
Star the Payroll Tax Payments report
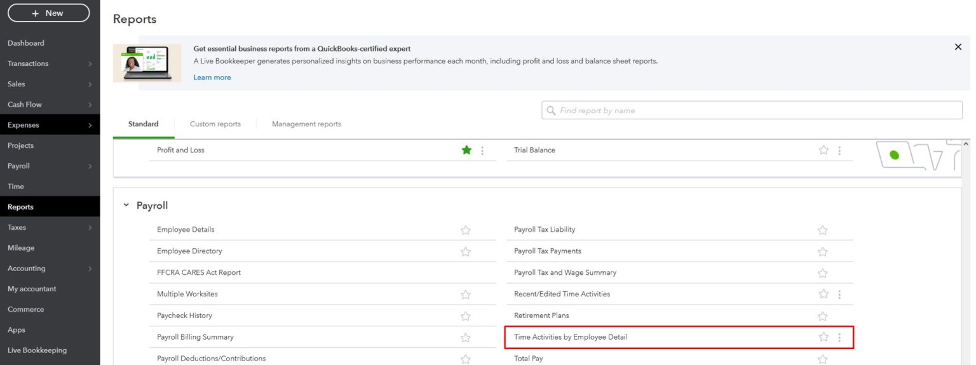[x=823, y=251]
